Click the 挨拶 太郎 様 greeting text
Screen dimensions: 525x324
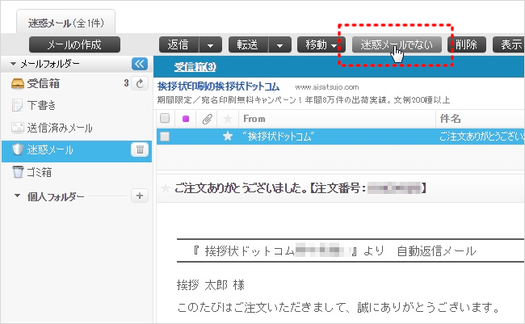[211, 285]
